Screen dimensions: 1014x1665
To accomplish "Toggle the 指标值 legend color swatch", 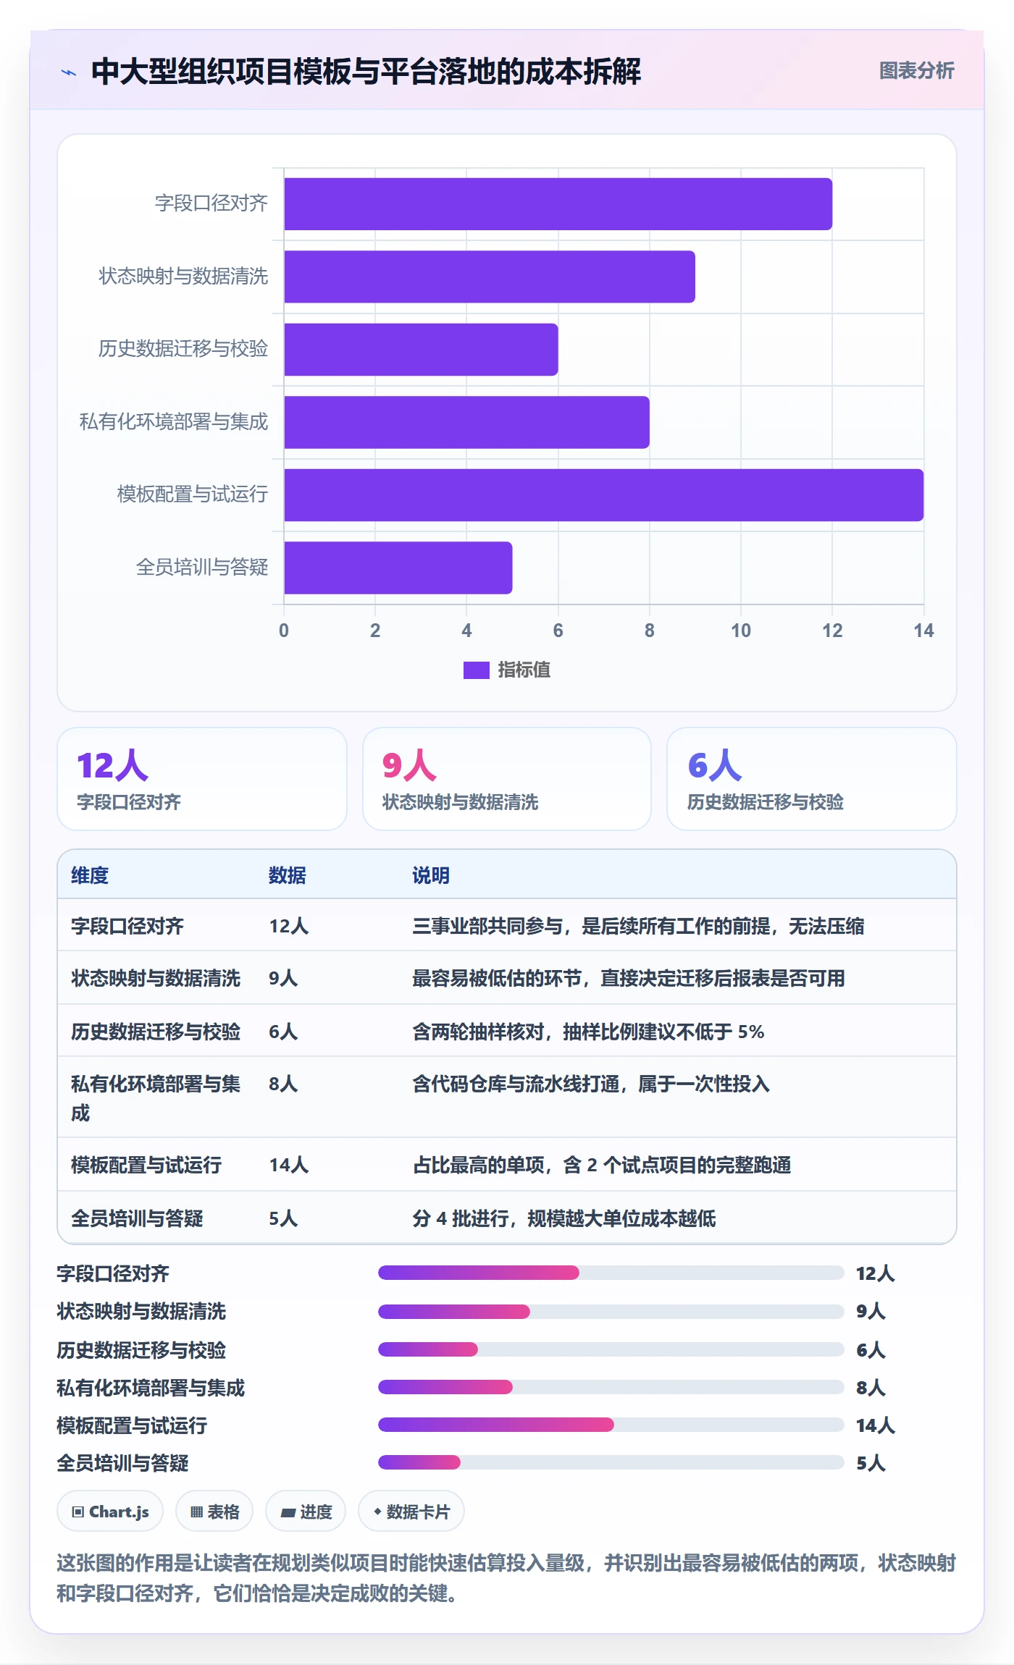I will pyautogui.click(x=476, y=670).
